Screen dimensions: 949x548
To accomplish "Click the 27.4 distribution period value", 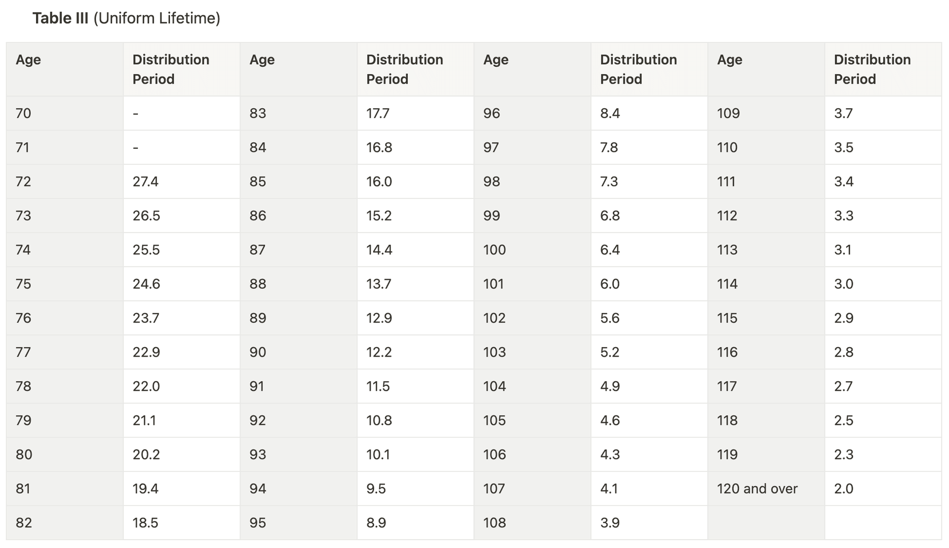I will point(145,182).
